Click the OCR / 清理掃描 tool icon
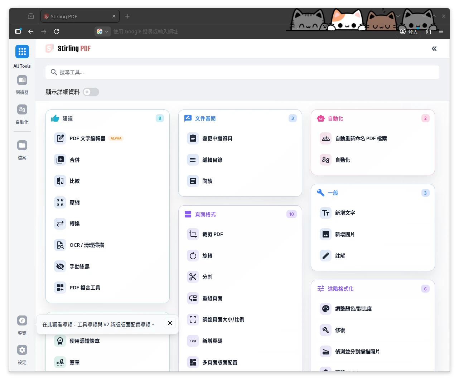The image size is (459, 382). pos(60,245)
